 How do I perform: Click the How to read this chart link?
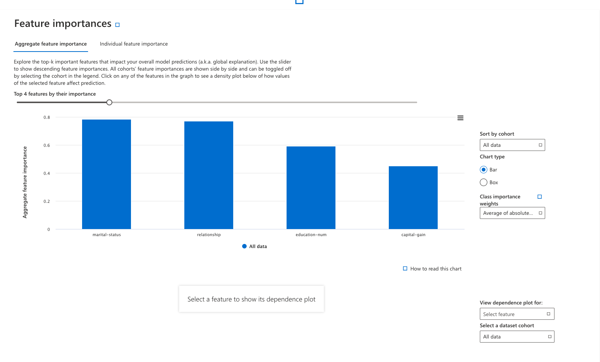[436, 269]
